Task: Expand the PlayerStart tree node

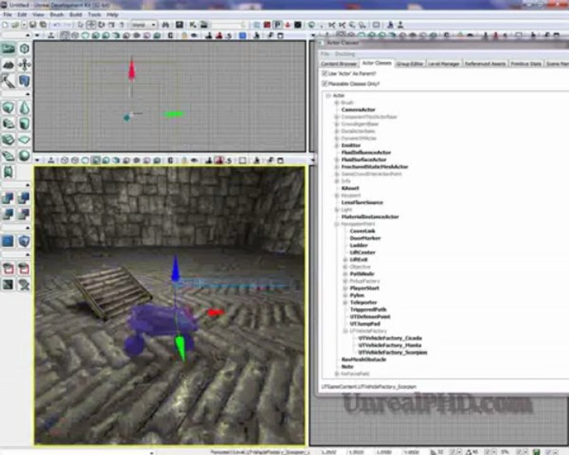Action: click(x=345, y=288)
